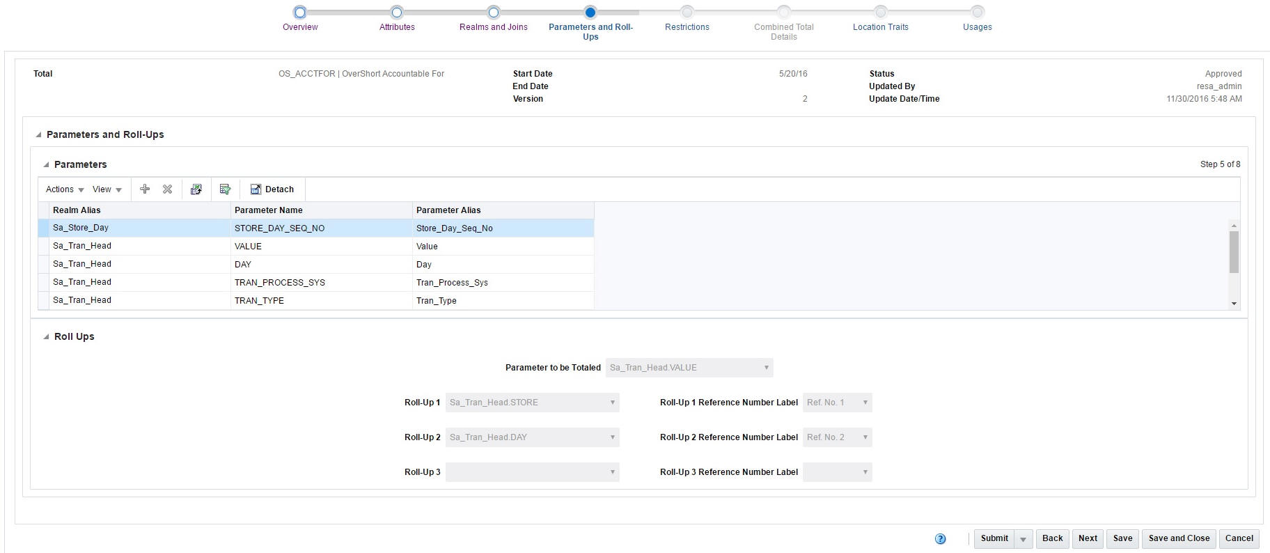
Task: Open Roll-Up 1 Reference Number Label dropdown
Action: 838,403
